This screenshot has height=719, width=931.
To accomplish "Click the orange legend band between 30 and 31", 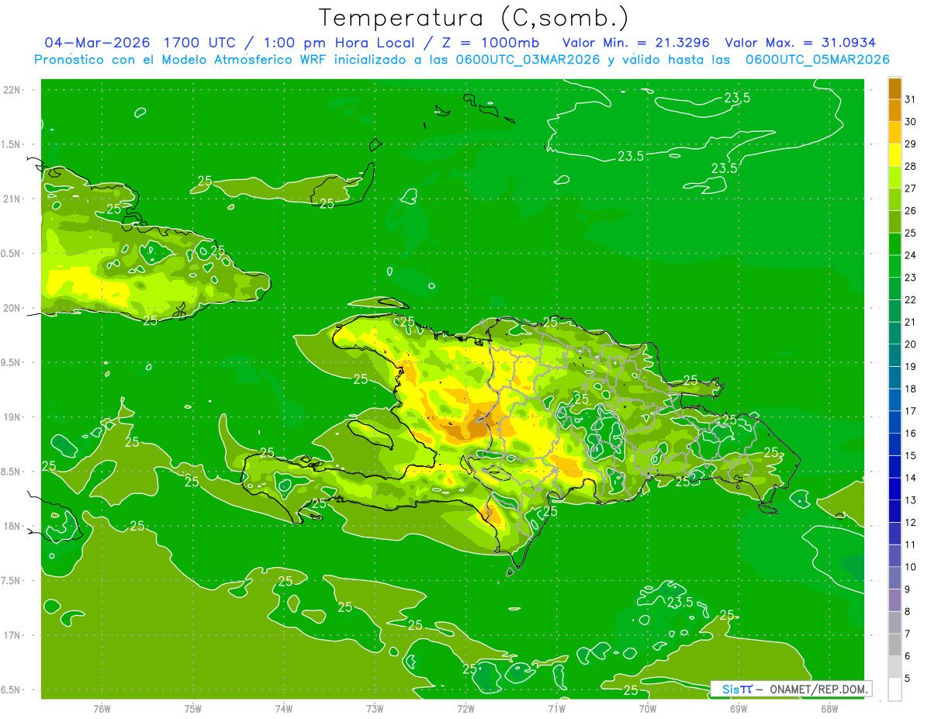I will [x=895, y=111].
